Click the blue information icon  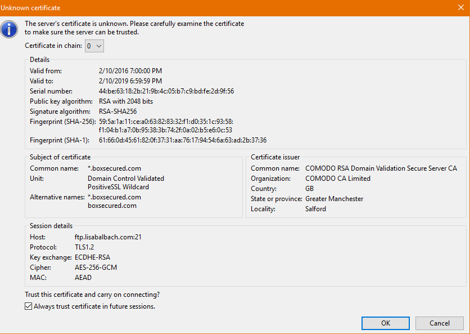[9, 29]
